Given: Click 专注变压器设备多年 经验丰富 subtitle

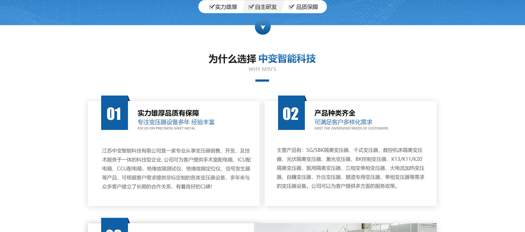Looking at the screenshot, I should 176,122.
